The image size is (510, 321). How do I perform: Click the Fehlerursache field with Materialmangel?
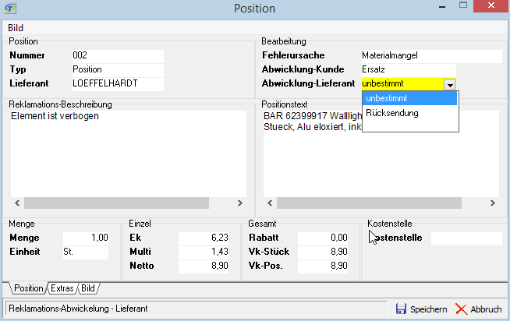(430, 56)
